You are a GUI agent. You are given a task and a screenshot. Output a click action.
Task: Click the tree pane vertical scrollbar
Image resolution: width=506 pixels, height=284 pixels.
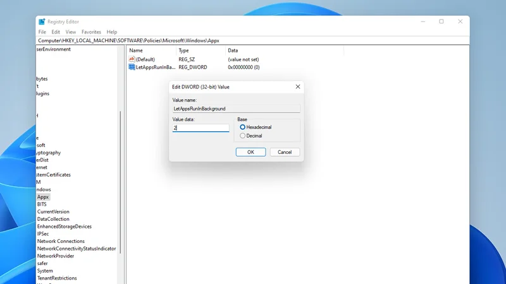click(120, 182)
